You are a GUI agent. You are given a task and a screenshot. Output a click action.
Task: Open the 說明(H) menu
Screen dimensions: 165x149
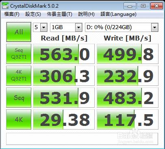(86, 14)
